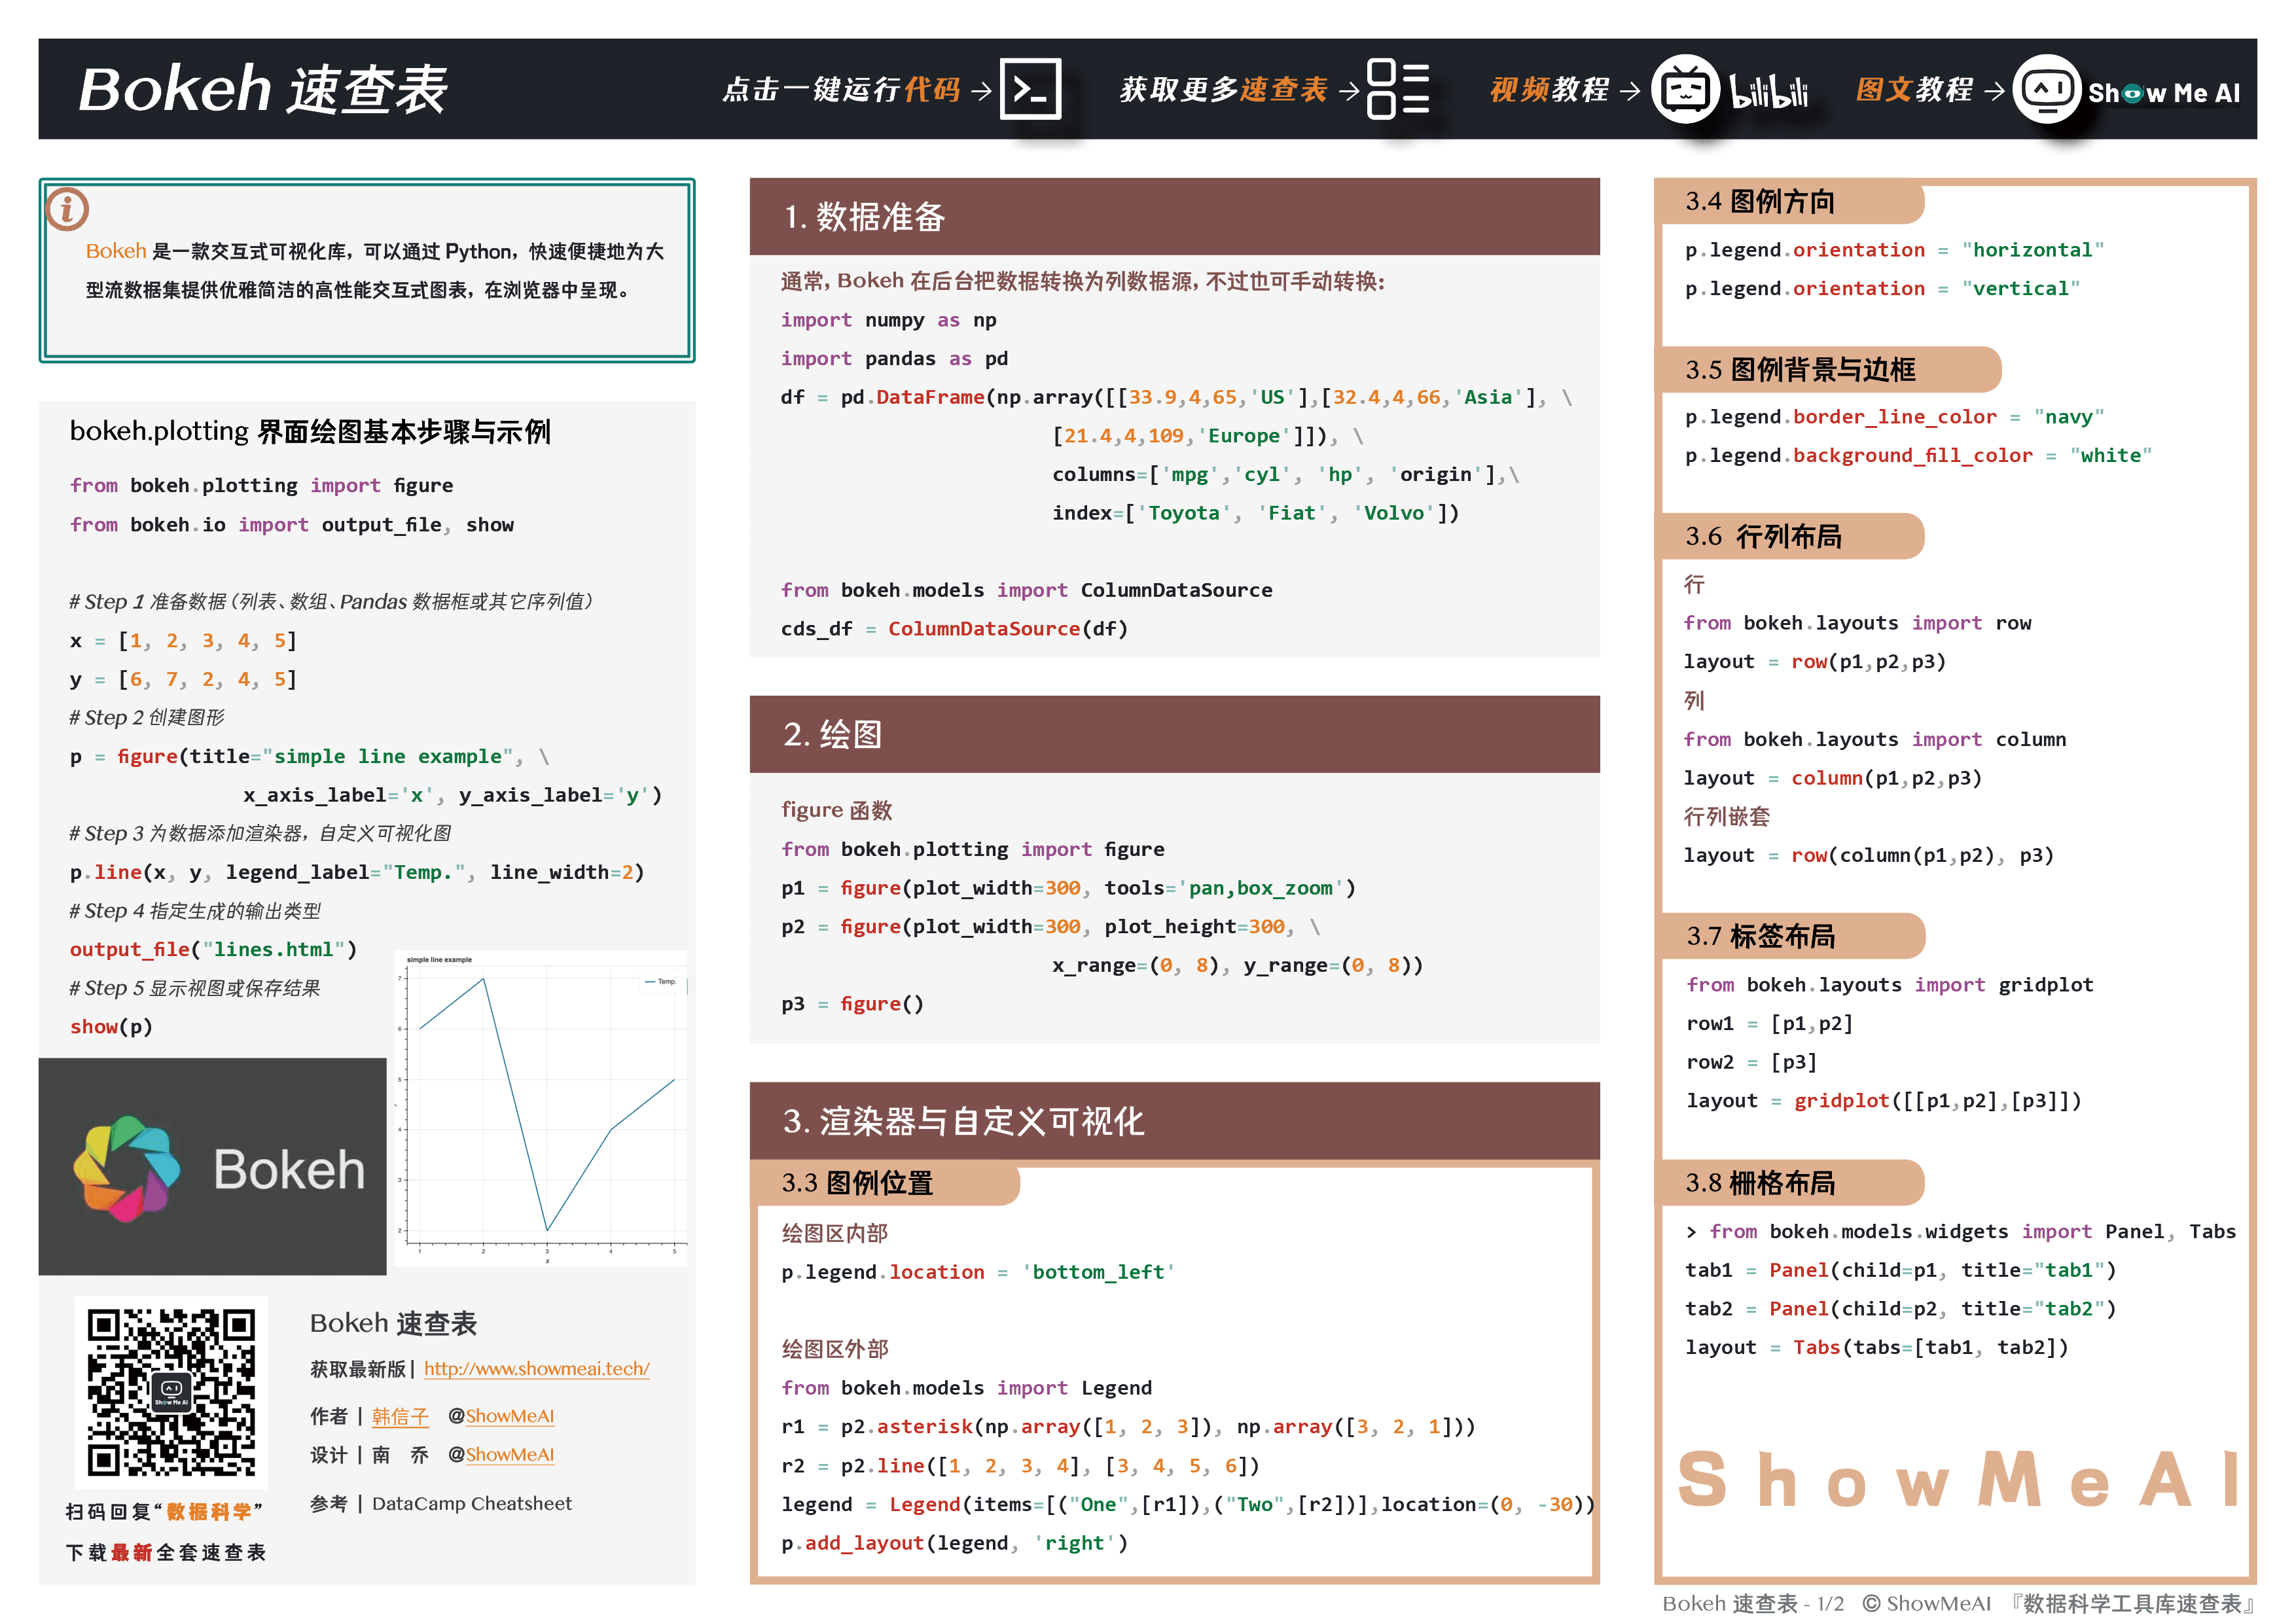Screen dimensions: 2296x1623
Task: Click the QR code image
Action: point(171,1392)
